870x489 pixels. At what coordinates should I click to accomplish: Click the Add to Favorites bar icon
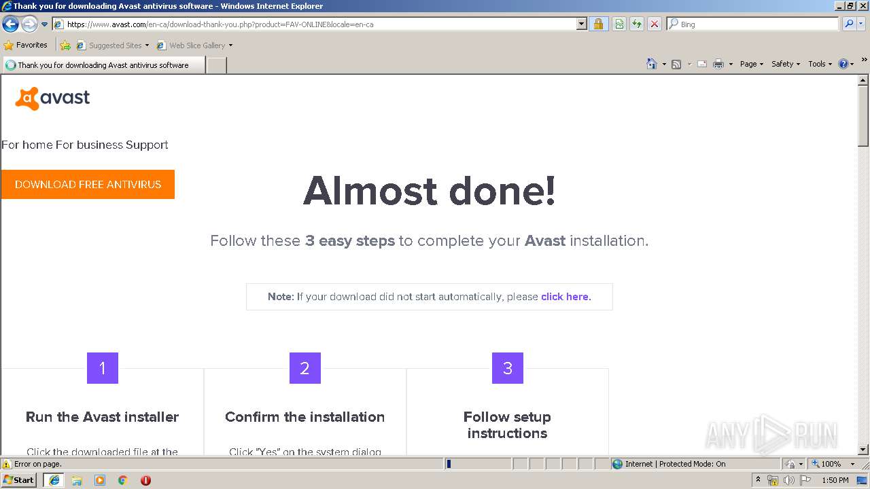pyautogui.click(x=65, y=46)
